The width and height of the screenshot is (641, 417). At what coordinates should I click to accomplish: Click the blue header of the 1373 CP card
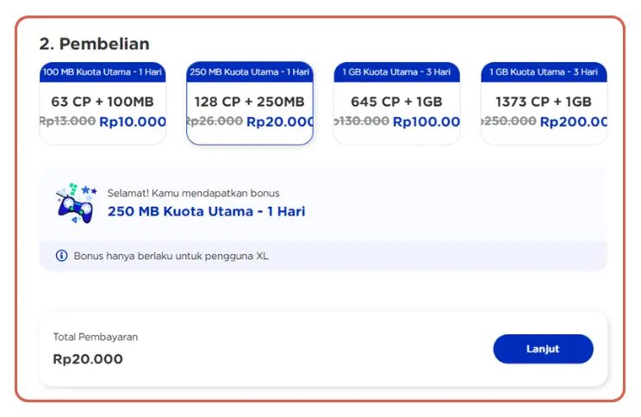543,72
